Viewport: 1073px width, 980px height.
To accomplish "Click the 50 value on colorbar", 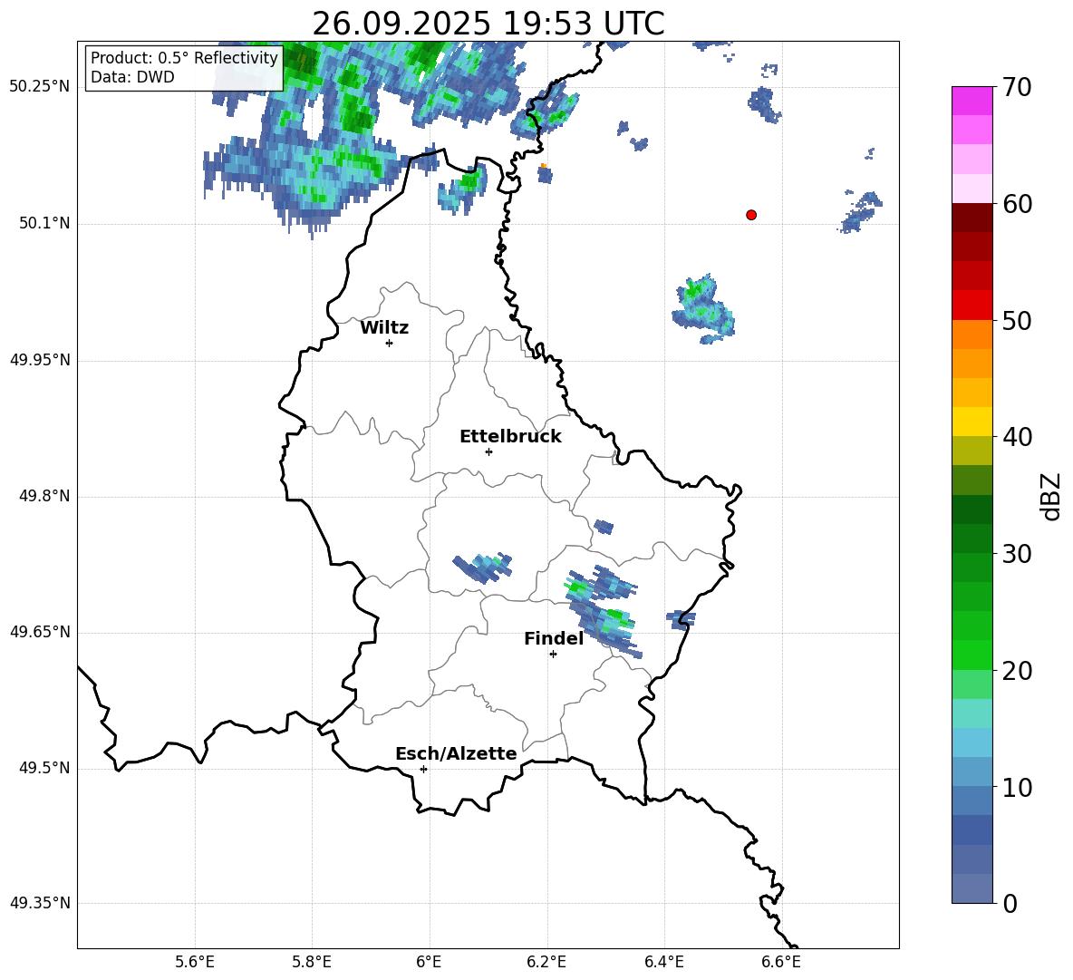I will [1017, 320].
